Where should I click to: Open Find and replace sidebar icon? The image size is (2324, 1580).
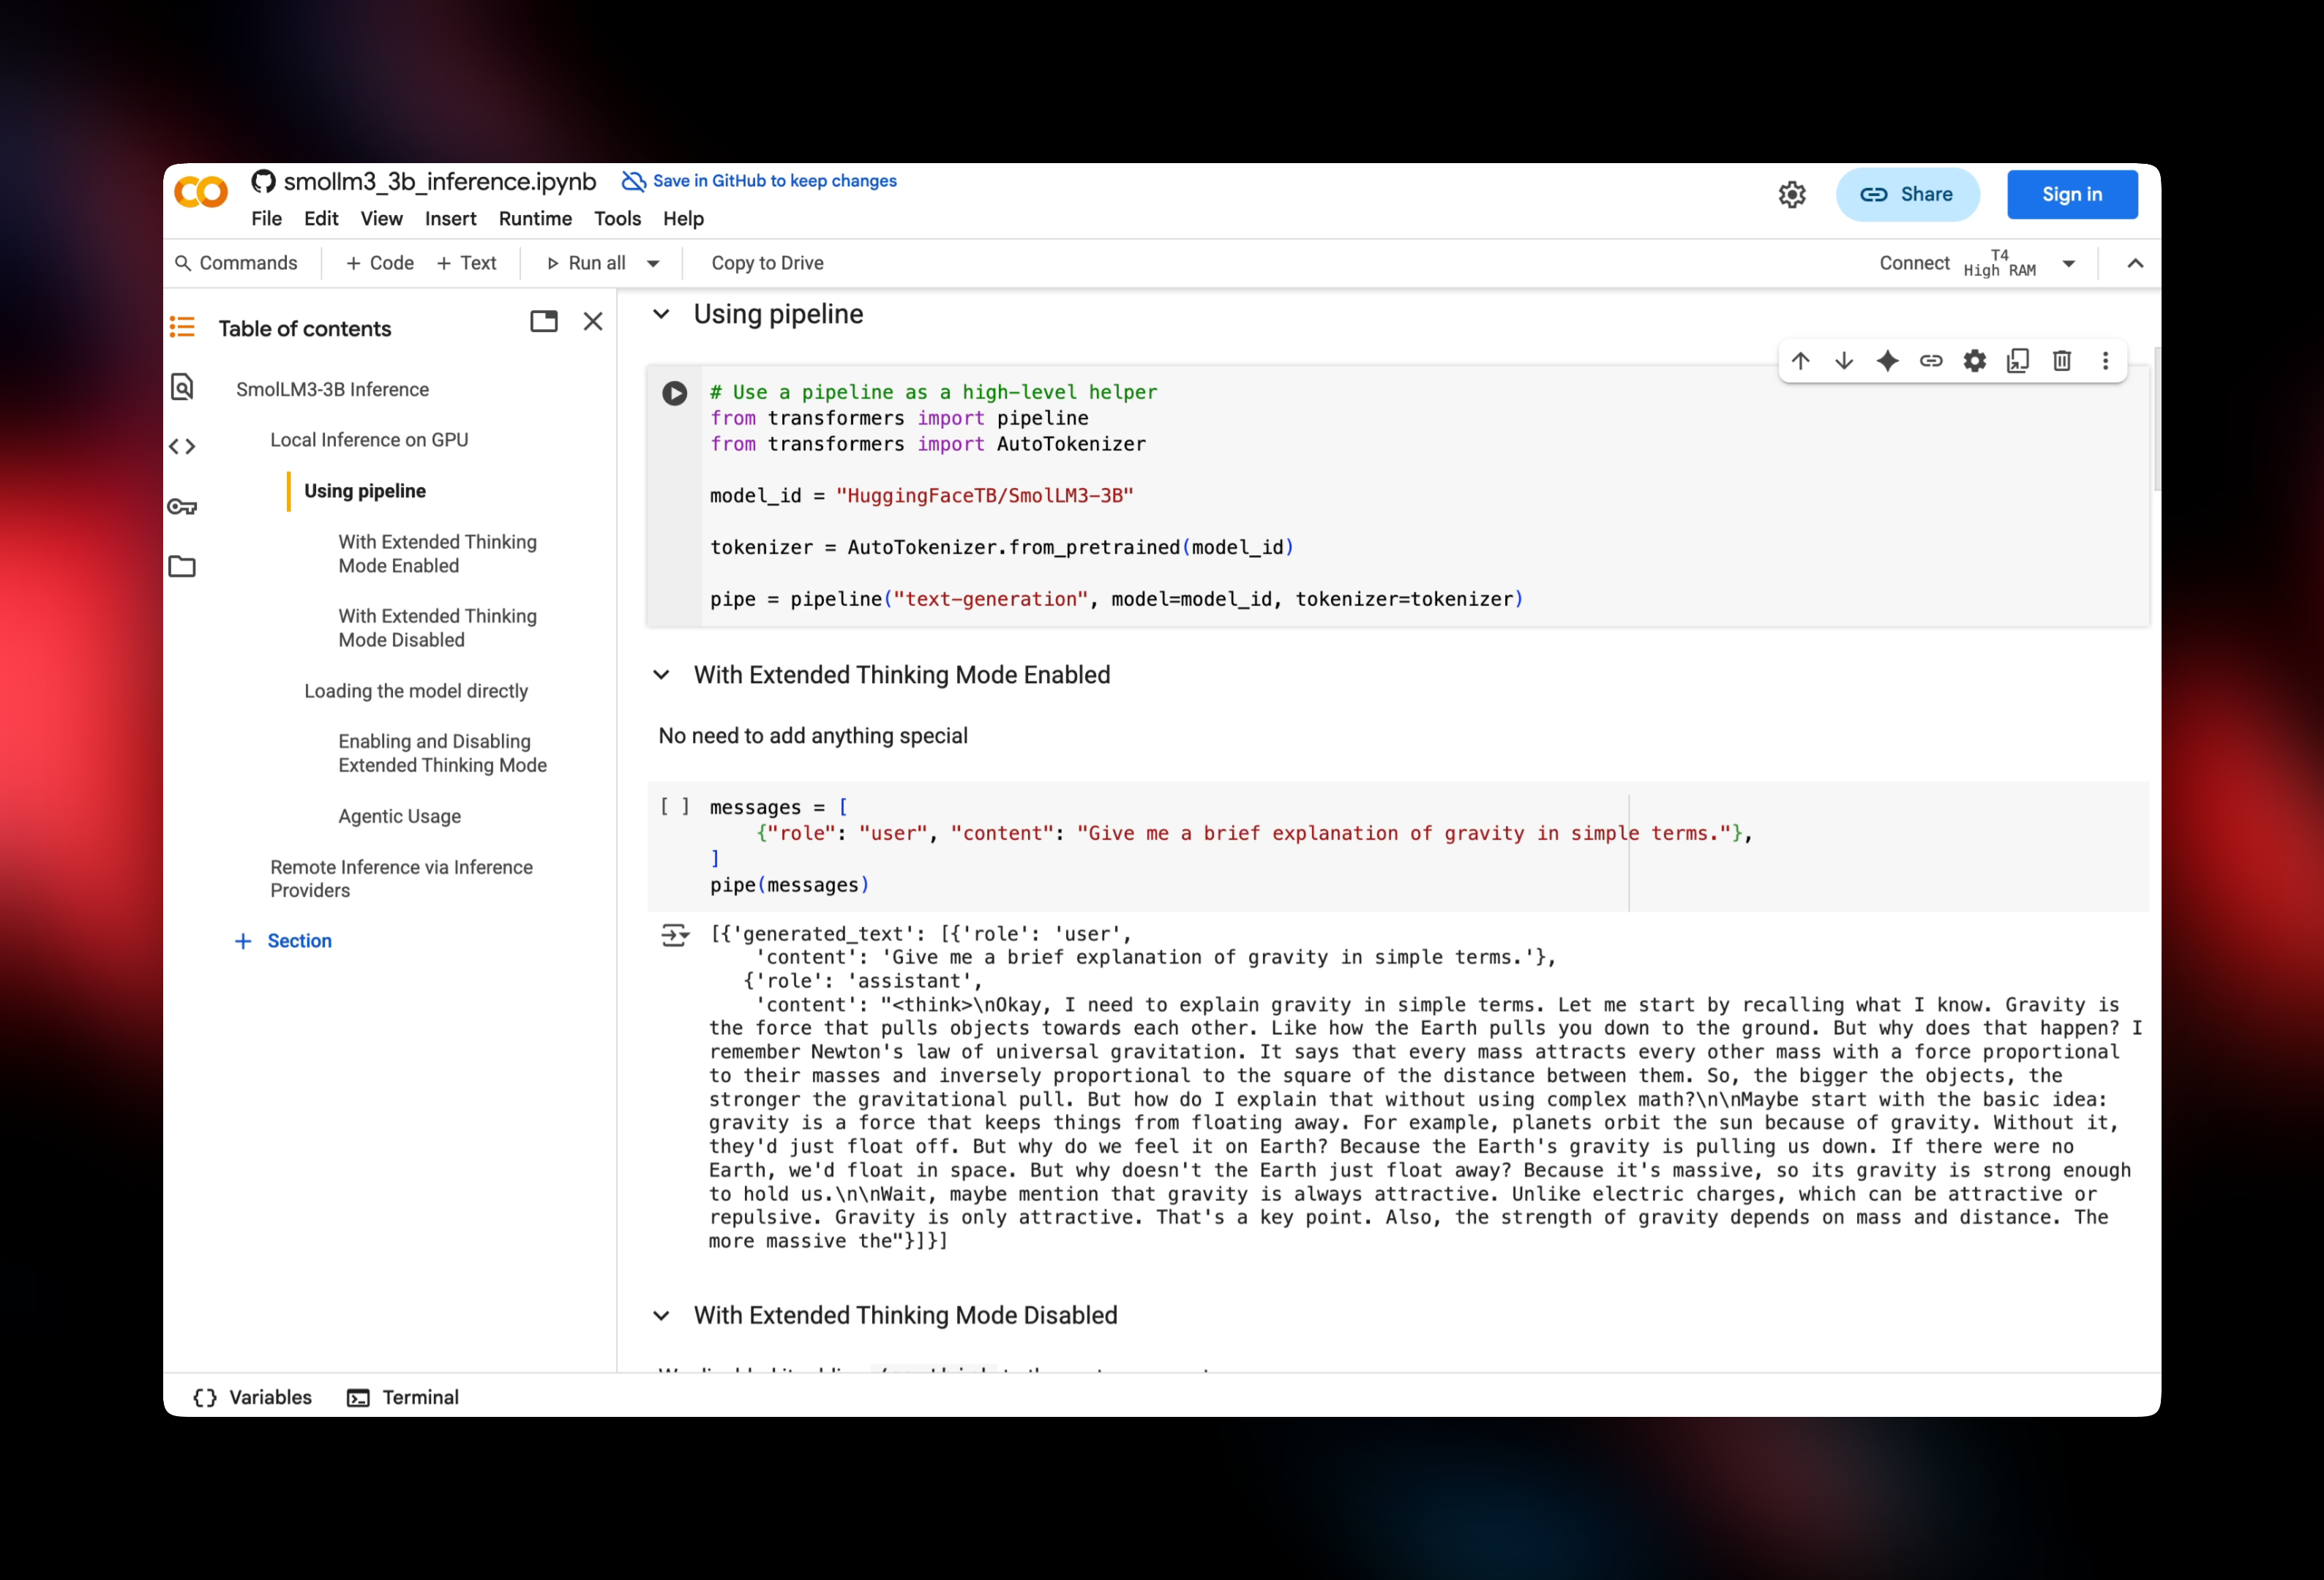click(182, 388)
